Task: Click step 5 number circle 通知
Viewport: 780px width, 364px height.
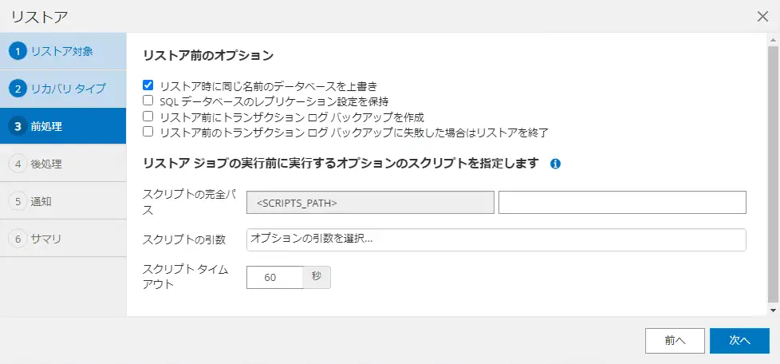Action: pyautogui.click(x=18, y=201)
